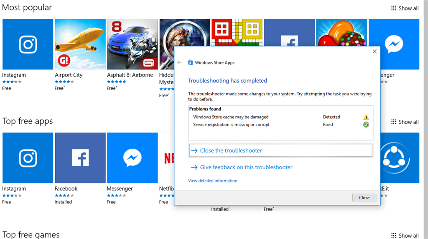Viewport: 428px width, 239px height.
Task: Click the 'Asphalt 8: Airborne' app name
Action: point(130,75)
